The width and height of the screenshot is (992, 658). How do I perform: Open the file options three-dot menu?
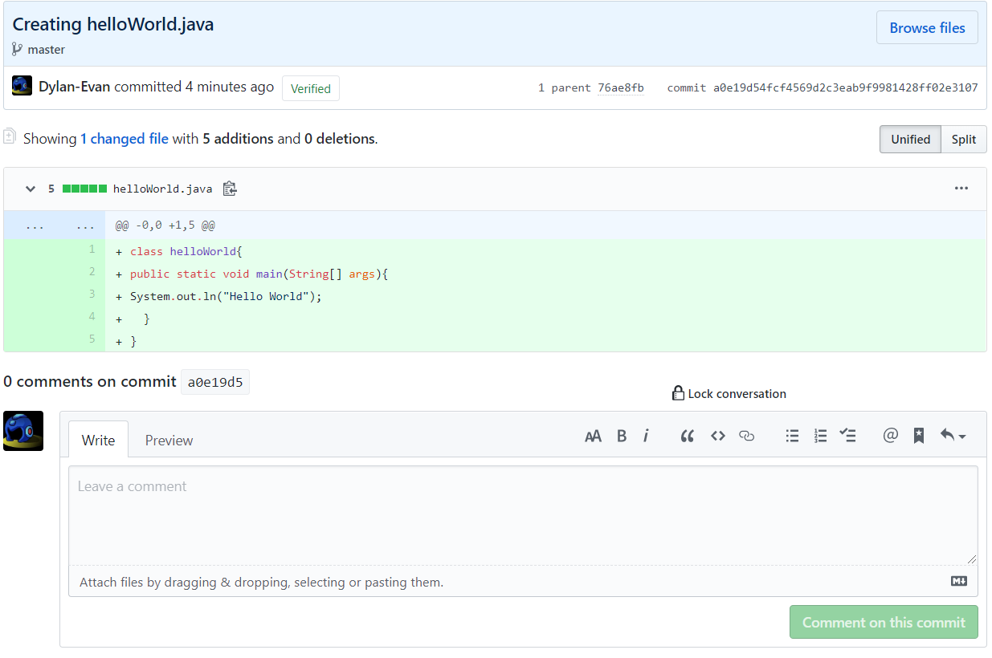click(x=961, y=189)
